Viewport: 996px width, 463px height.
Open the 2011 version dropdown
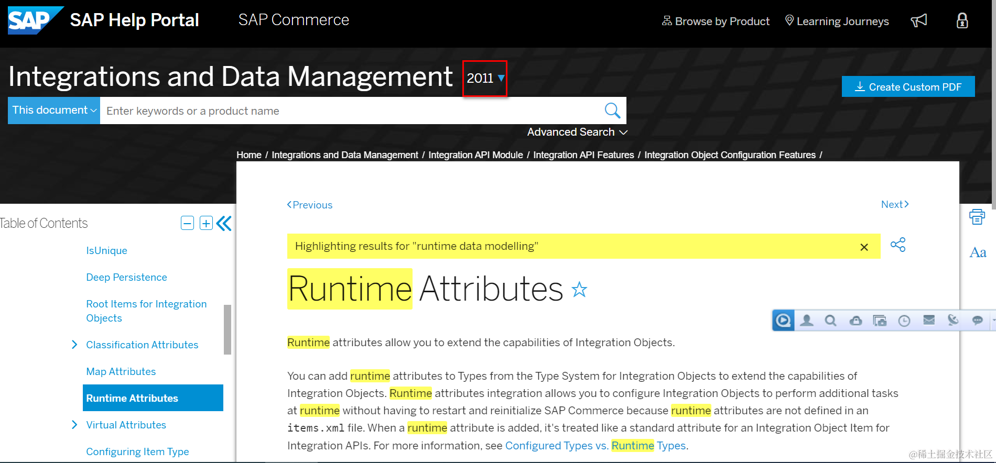point(485,79)
